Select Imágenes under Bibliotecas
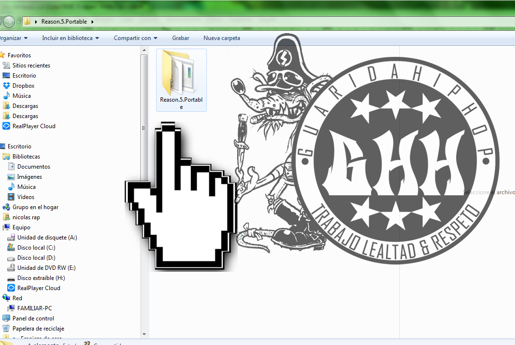The width and height of the screenshot is (515, 345). point(29,177)
